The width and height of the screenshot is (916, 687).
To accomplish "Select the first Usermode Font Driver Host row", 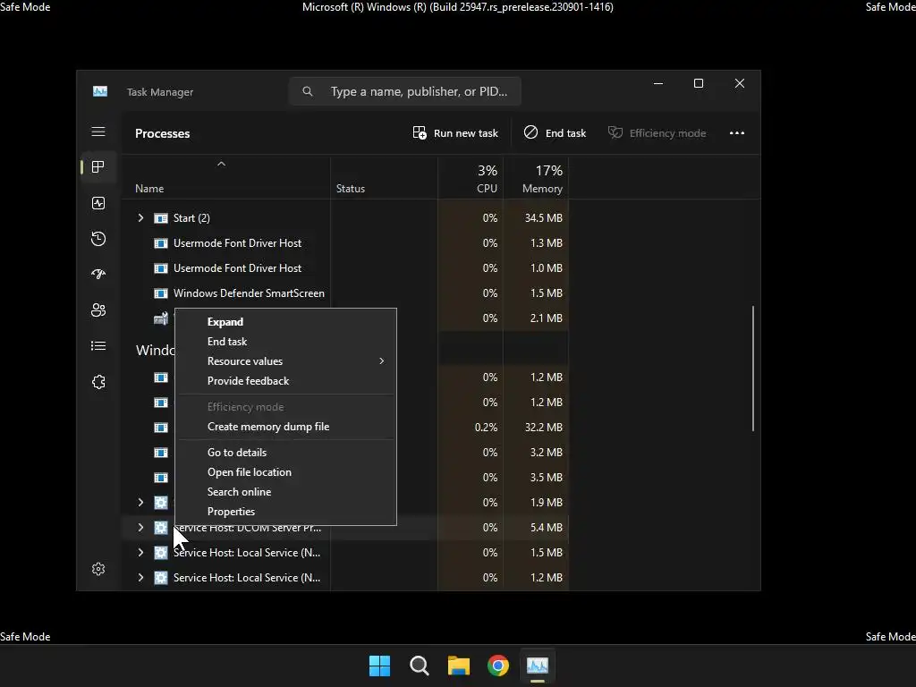I will click(x=344, y=243).
